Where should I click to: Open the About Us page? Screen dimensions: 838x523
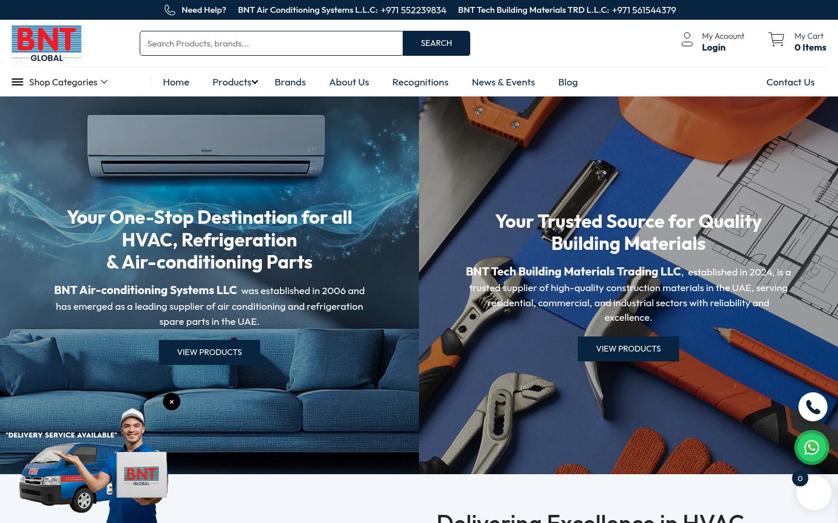349,82
